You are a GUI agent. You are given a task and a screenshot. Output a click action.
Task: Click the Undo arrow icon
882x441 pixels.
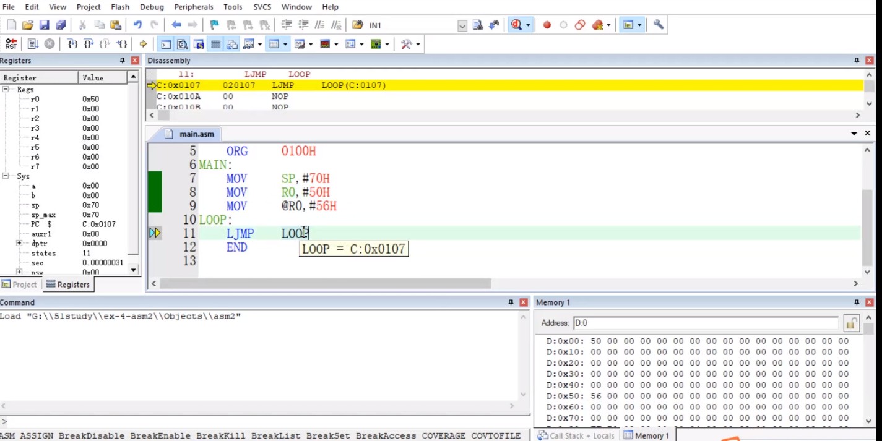click(x=137, y=25)
